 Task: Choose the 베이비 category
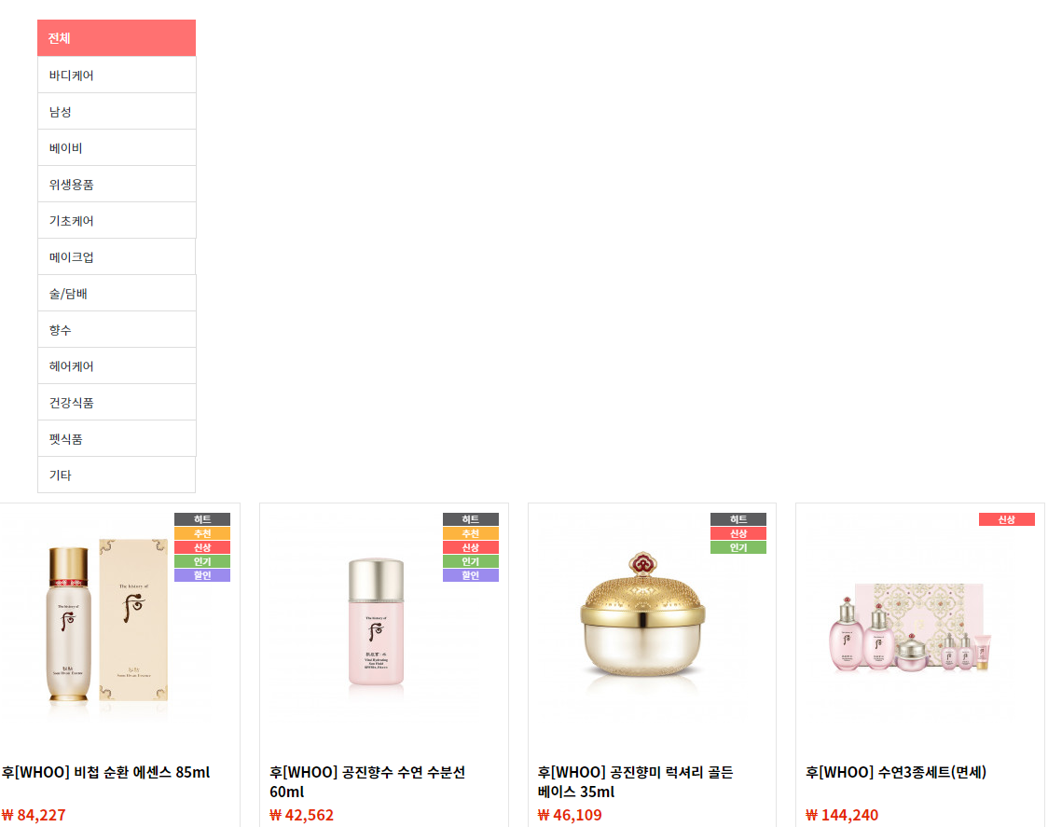point(117,147)
